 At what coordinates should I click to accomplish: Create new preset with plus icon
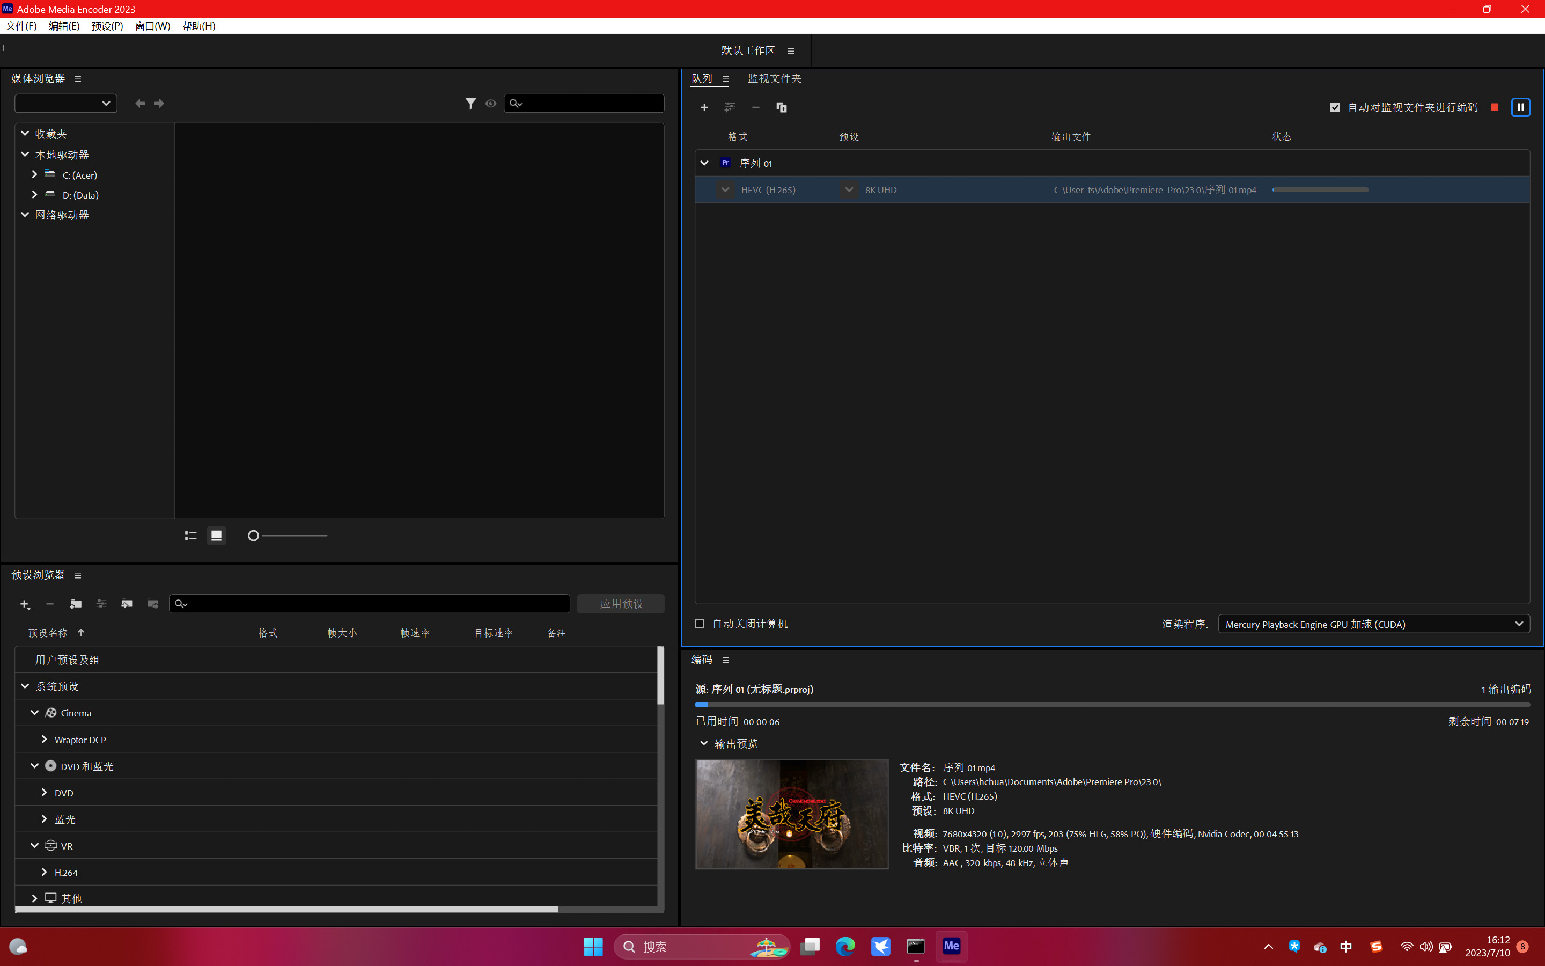coord(24,604)
